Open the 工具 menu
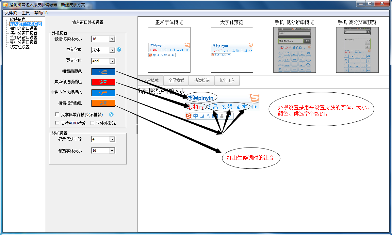The height and width of the screenshot is (235, 392). coord(26,13)
